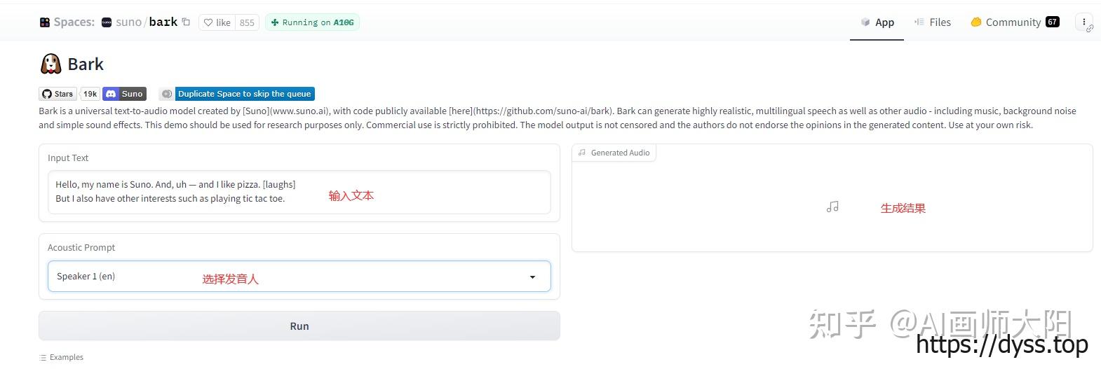This screenshot has width=1101, height=369.
Task: Click the music note in Generated Audio
Action: [x=832, y=207]
